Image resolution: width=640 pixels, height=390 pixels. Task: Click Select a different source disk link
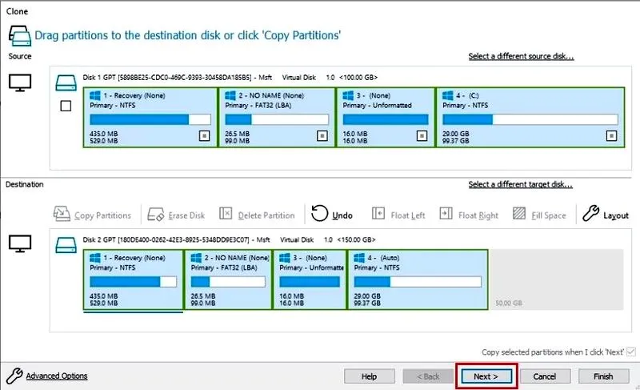click(x=522, y=56)
